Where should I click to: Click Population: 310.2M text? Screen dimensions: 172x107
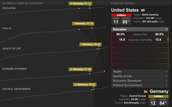148,18
